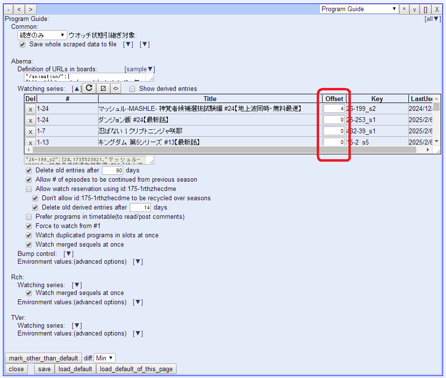Screen dimensions: 446x378
Task: Click the load_default button
Action: click(75, 369)
